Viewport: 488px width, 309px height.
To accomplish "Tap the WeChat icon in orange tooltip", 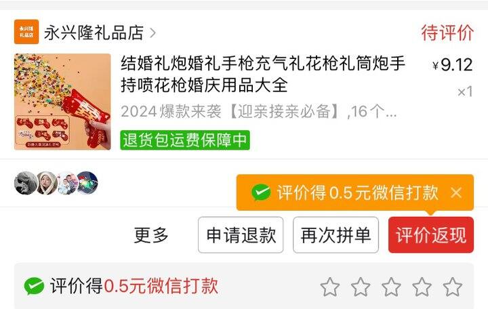I will (261, 192).
